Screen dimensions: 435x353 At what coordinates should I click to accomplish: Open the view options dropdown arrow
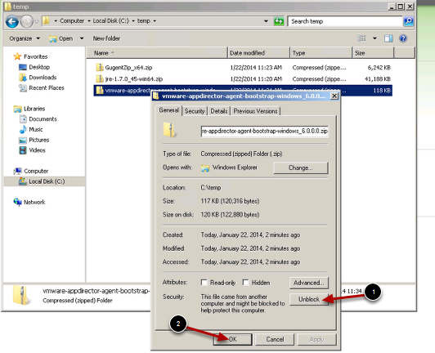pos(374,38)
